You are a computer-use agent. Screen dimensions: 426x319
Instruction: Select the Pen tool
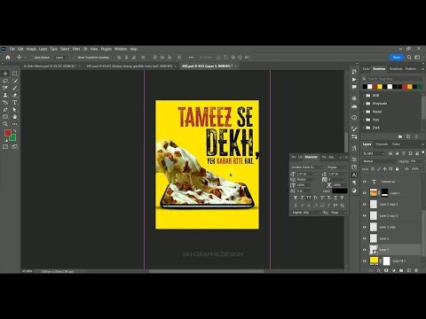pyautogui.click(x=5, y=110)
